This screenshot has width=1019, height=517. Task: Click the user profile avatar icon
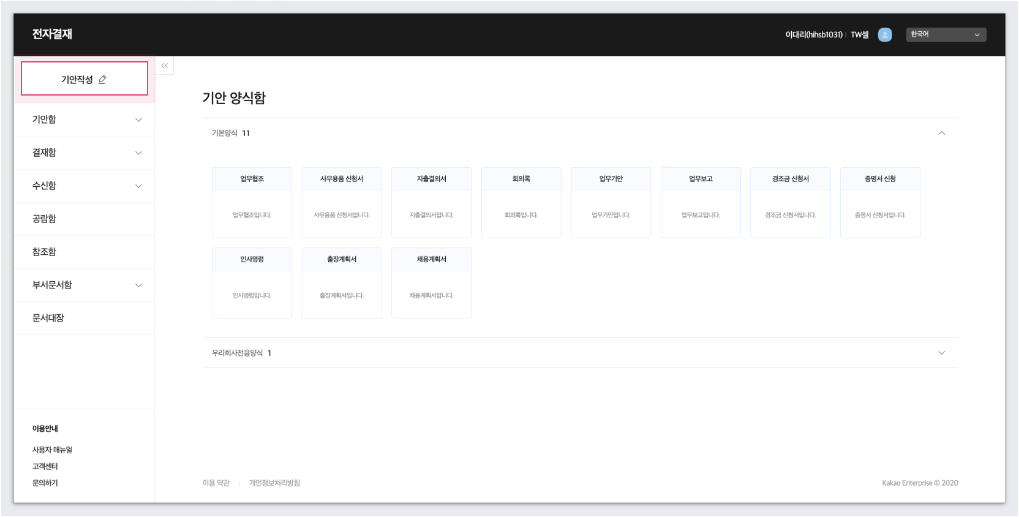885,35
